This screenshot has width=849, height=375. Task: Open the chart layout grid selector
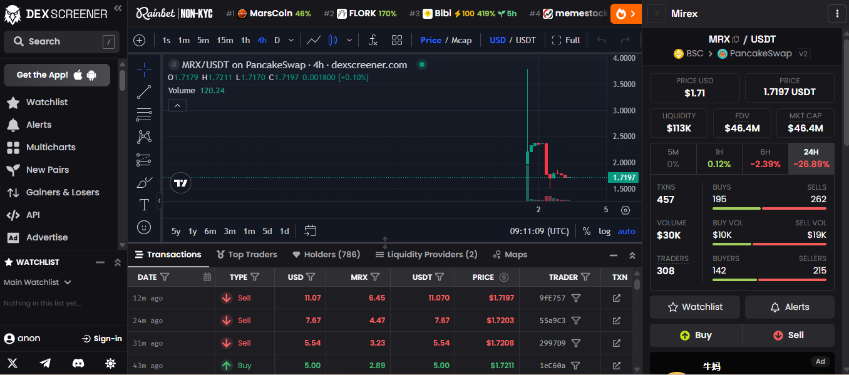(397, 40)
